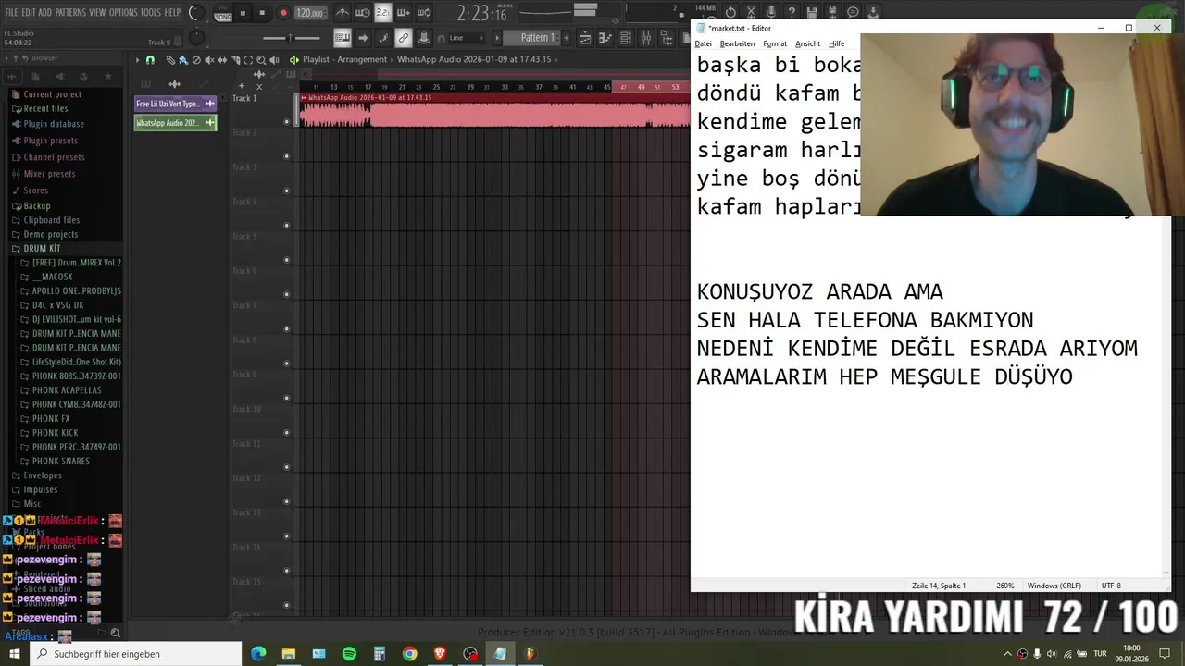Open the playlist options arrow menu

[x=137, y=59]
